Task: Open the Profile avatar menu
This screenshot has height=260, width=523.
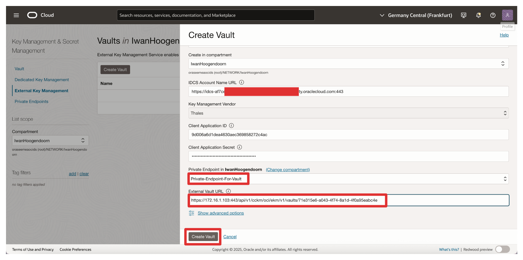Action: [507, 15]
